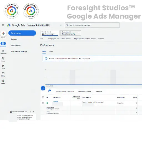Open the Goals trophy icon

(3, 58)
